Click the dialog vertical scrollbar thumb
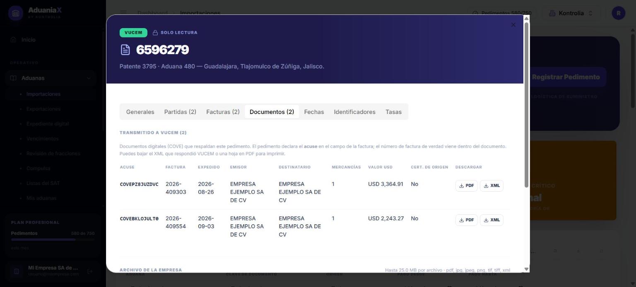636x287 pixels. click(x=526, y=104)
